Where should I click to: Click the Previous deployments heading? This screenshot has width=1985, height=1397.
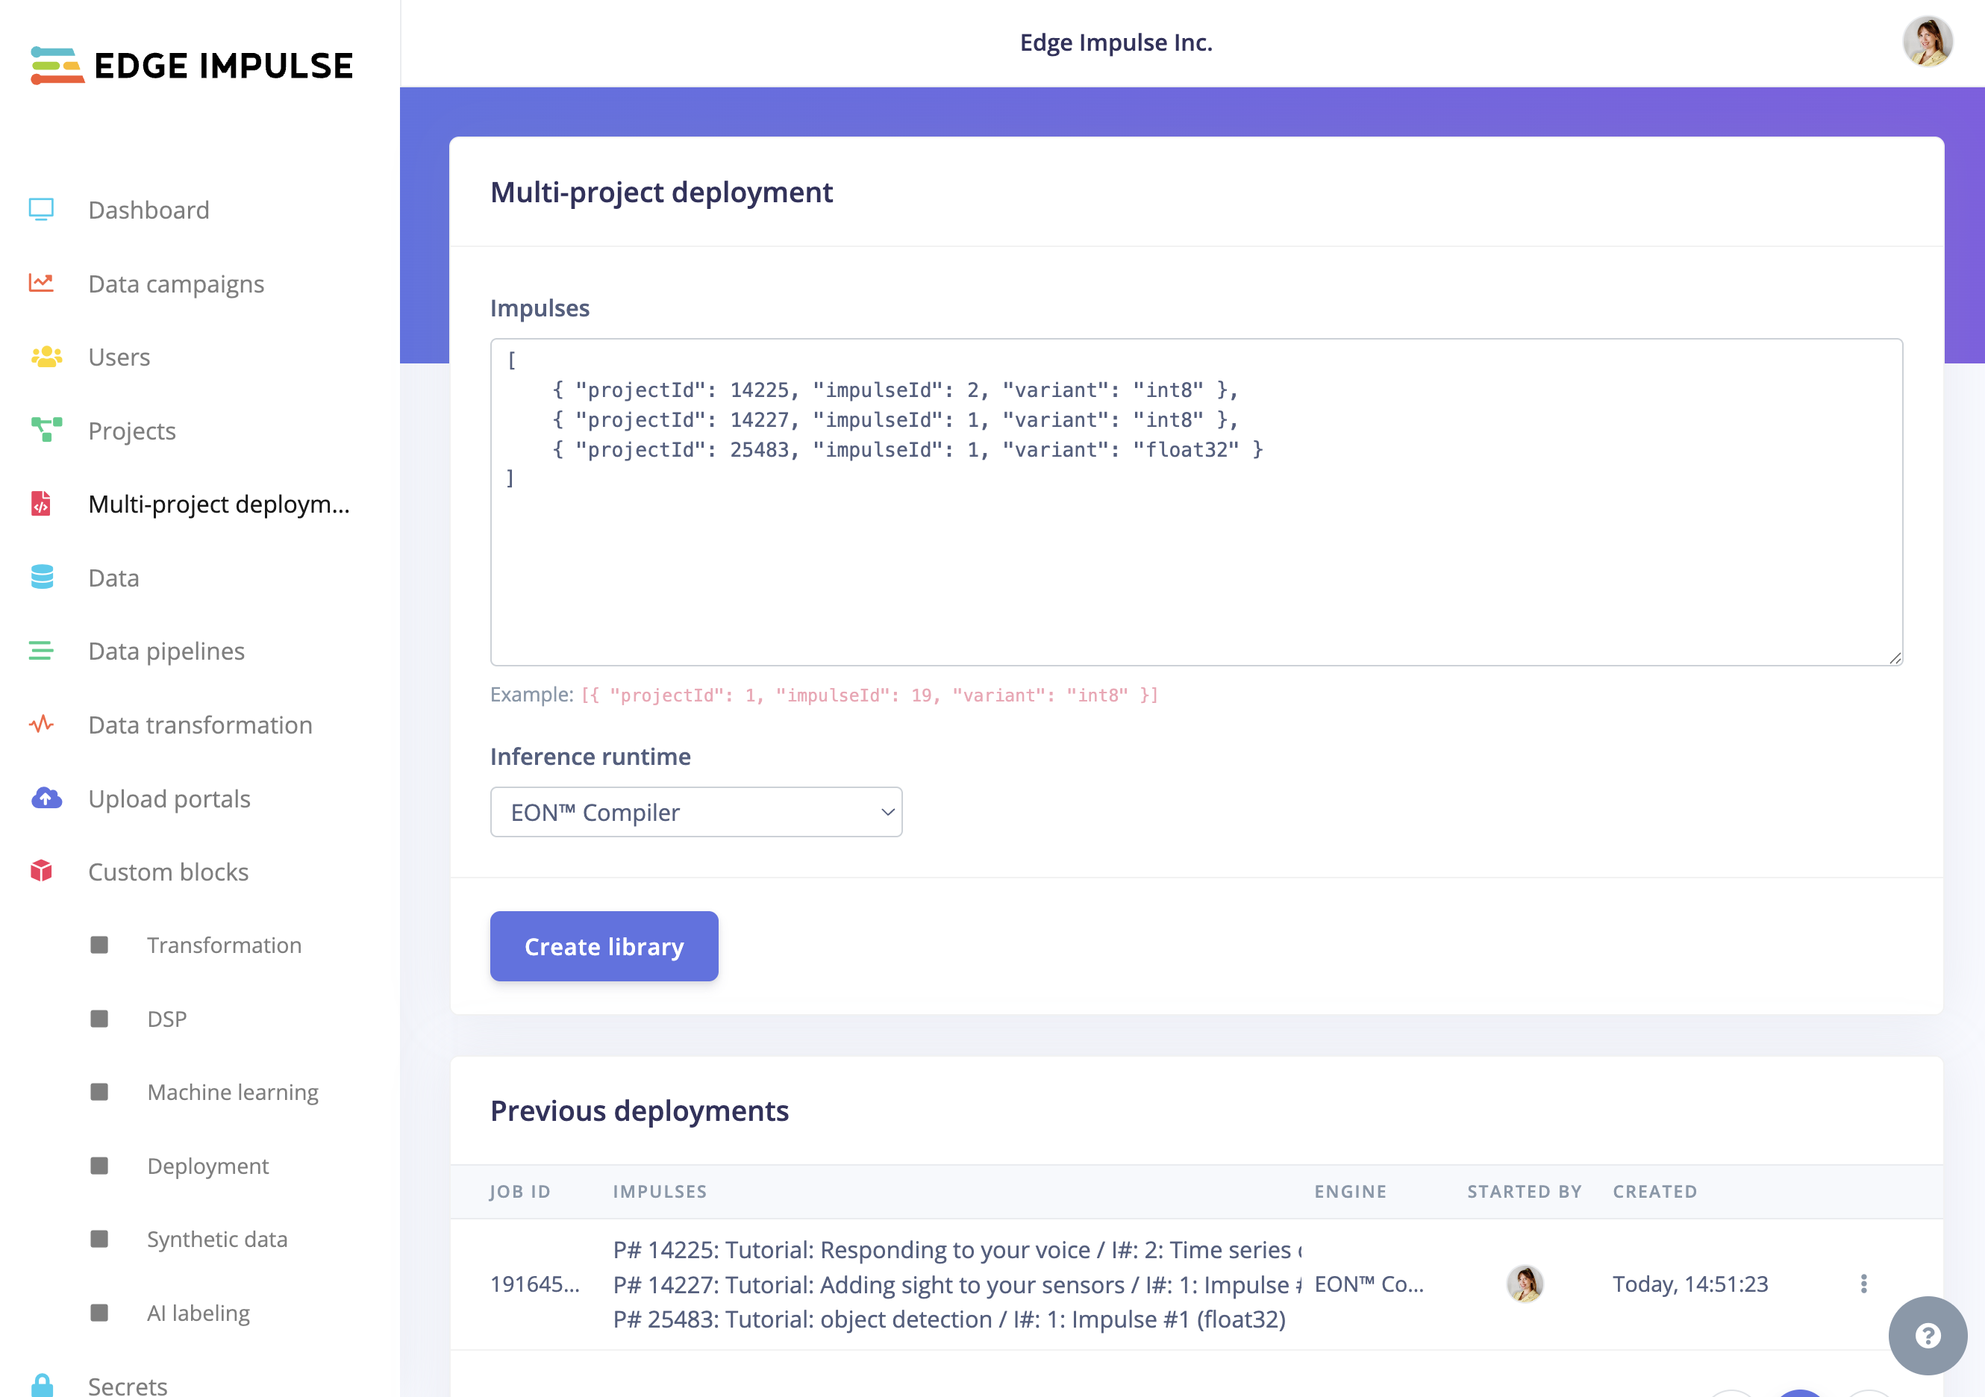click(x=640, y=1110)
